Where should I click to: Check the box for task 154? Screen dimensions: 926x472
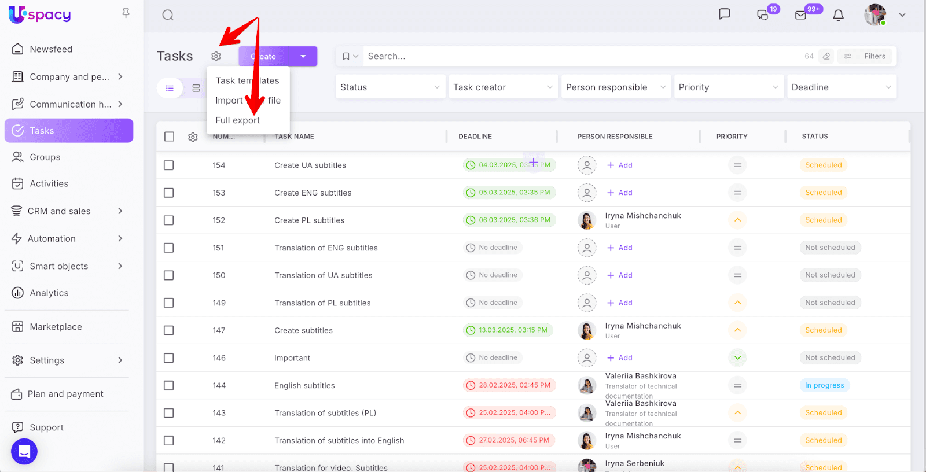click(169, 165)
